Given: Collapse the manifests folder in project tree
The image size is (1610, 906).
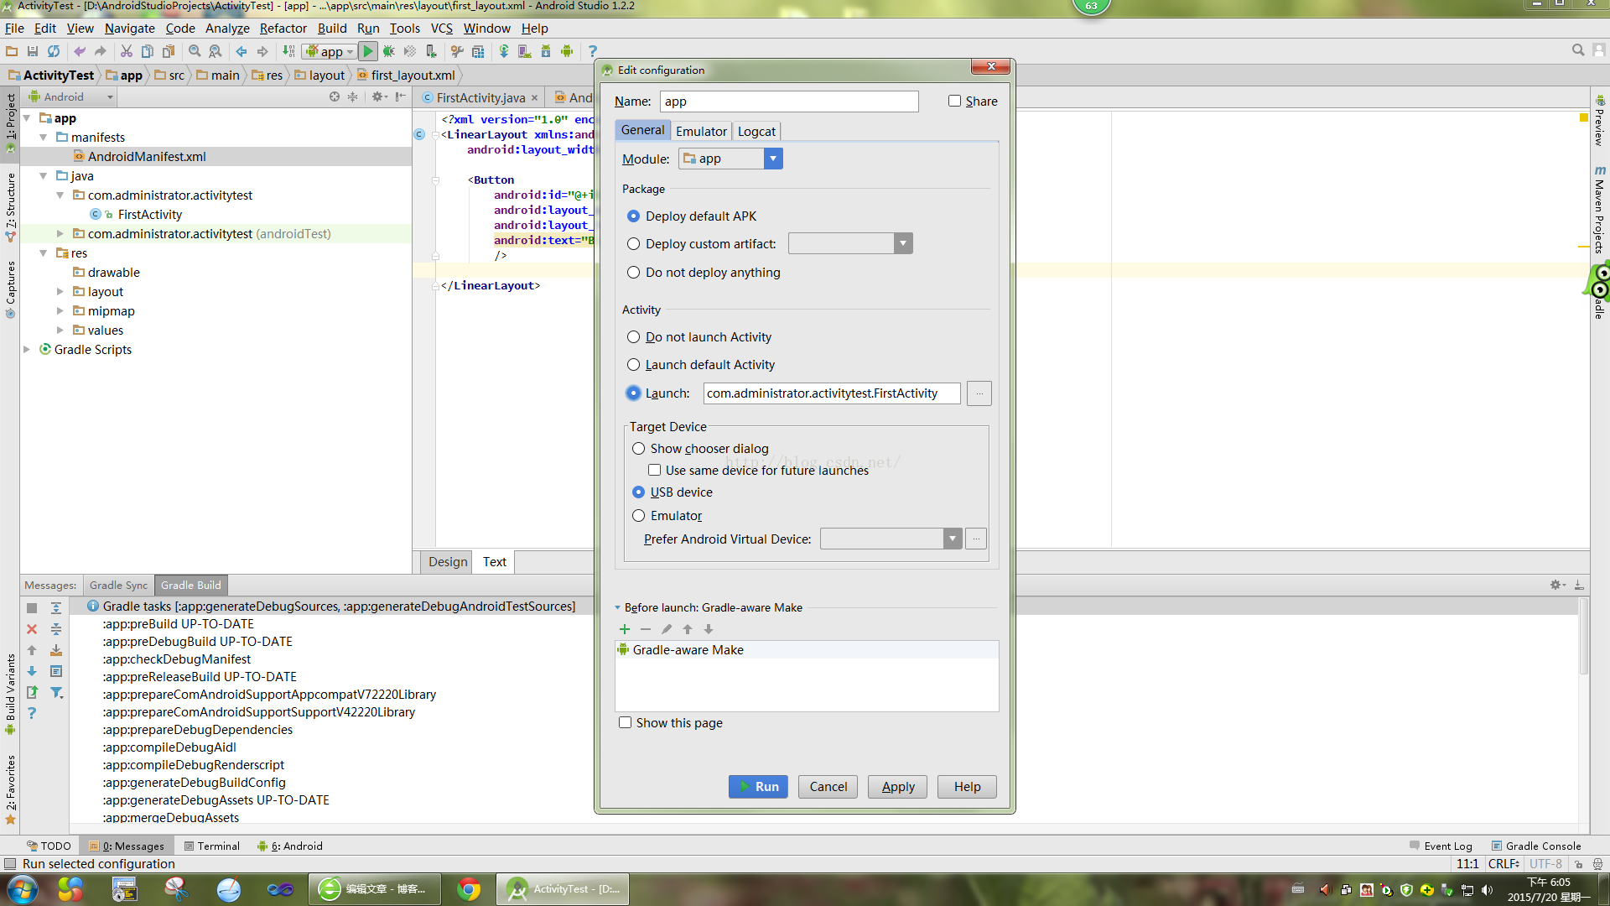Looking at the screenshot, I should [44, 138].
